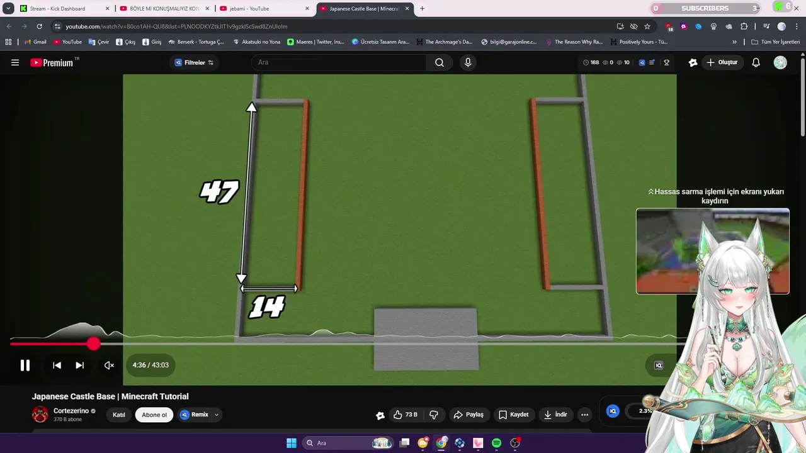Open the apps grid bookmark icon

[8, 42]
